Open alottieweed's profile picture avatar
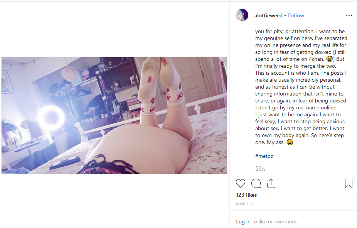The width and height of the screenshot is (357, 228). click(x=242, y=15)
